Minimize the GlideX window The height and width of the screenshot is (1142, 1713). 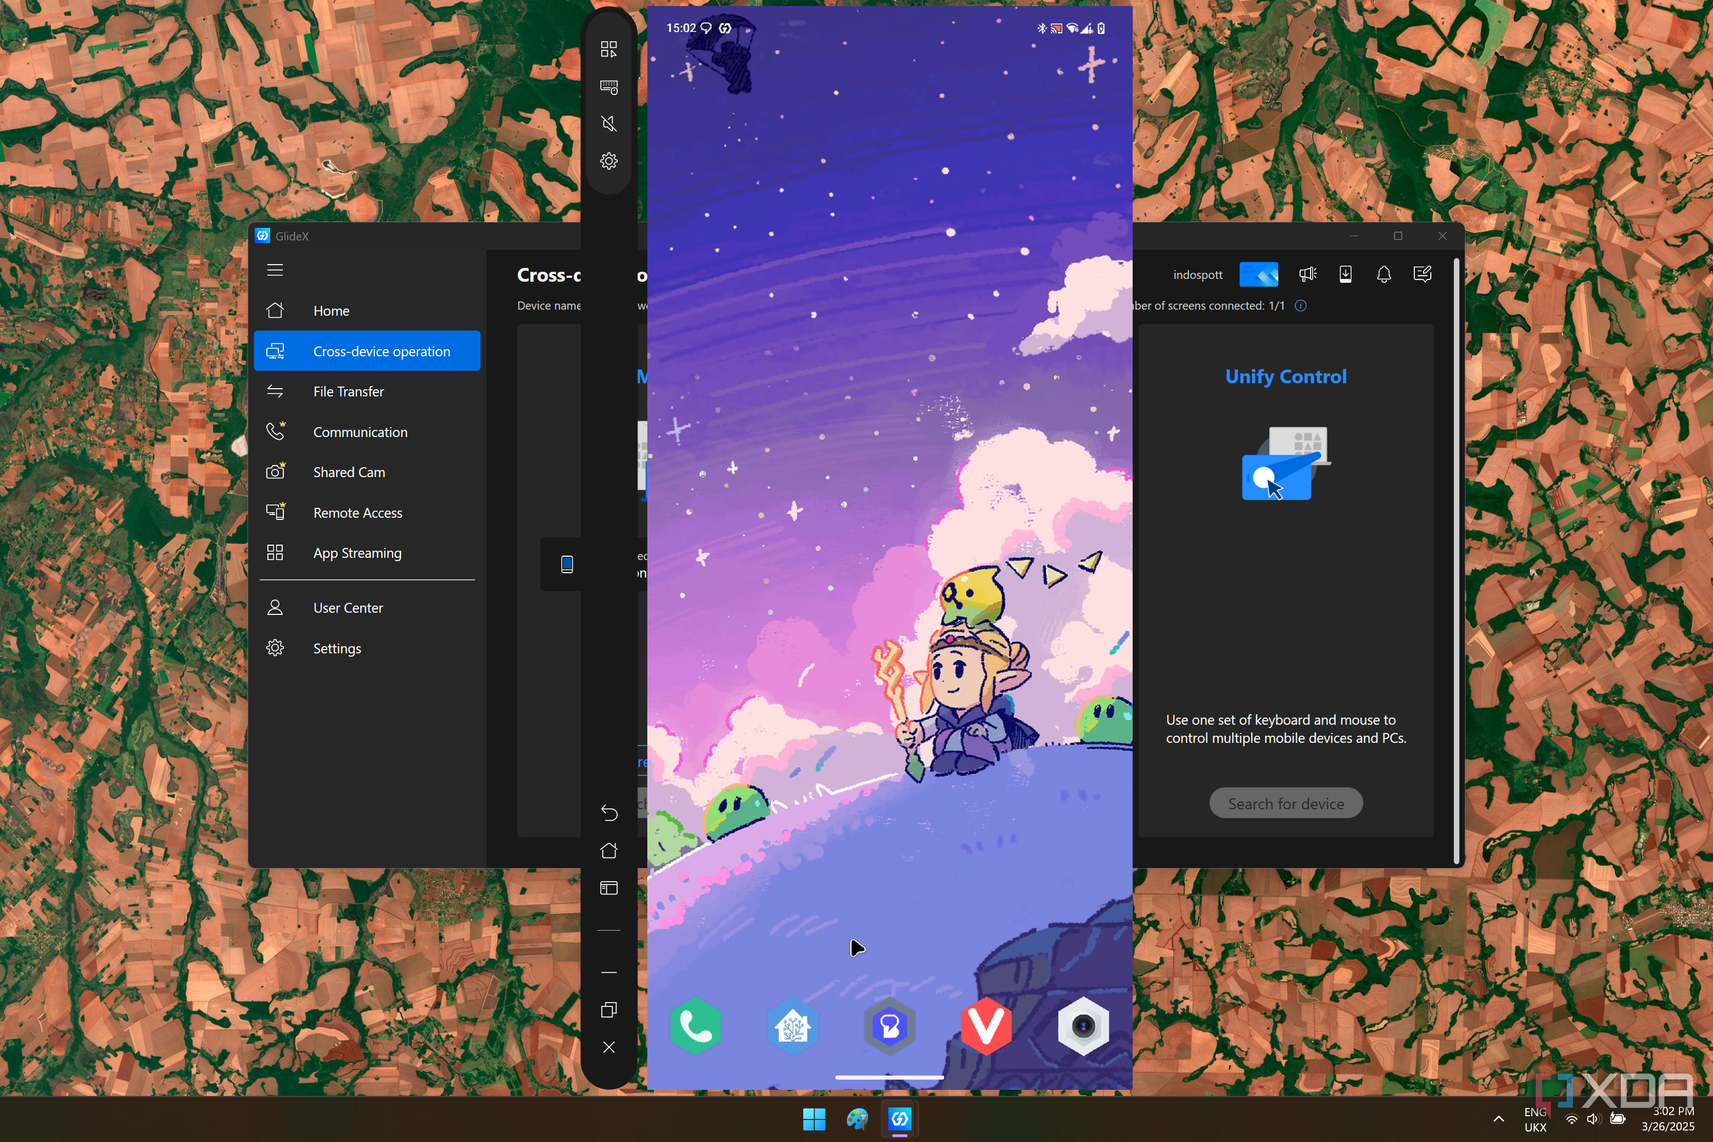[x=1353, y=235]
